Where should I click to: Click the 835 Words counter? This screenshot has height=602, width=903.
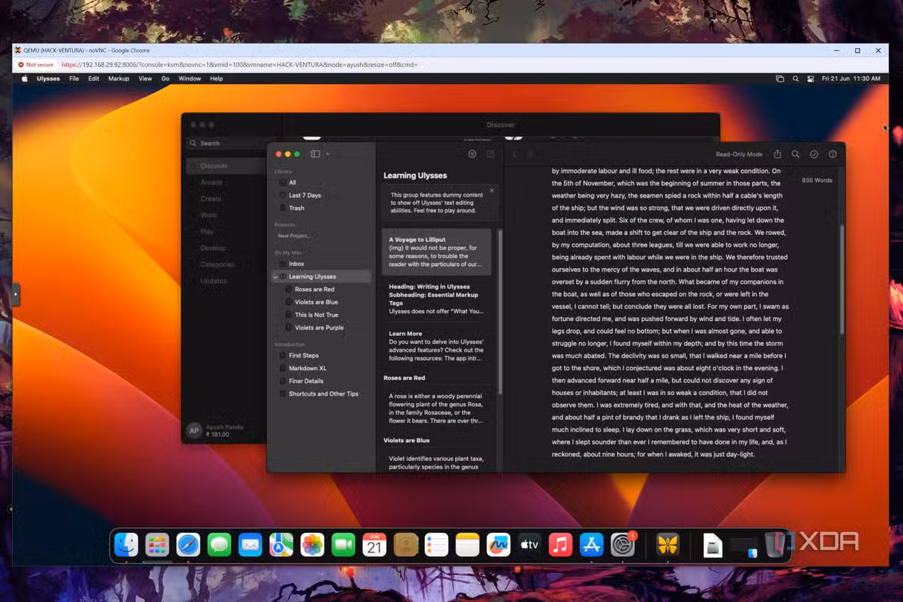tap(817, 180)
